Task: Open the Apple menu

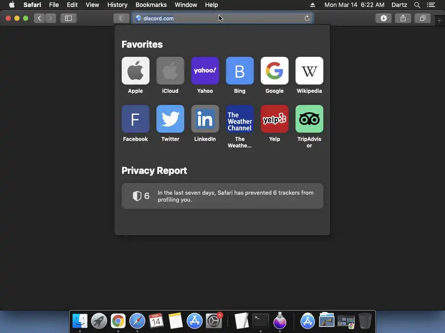Action: (12, 5)
